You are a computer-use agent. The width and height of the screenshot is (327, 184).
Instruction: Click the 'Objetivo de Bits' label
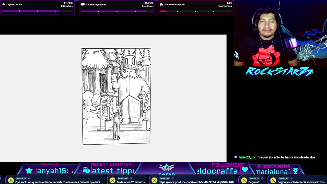pyautogui.click(x=15, y=4)
